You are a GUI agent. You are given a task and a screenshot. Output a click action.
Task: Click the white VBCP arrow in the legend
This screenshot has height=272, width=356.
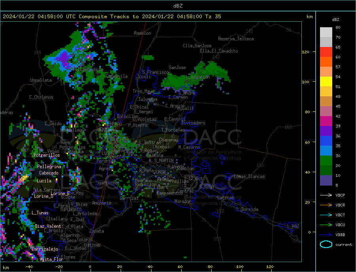click(x=326, y=195)
